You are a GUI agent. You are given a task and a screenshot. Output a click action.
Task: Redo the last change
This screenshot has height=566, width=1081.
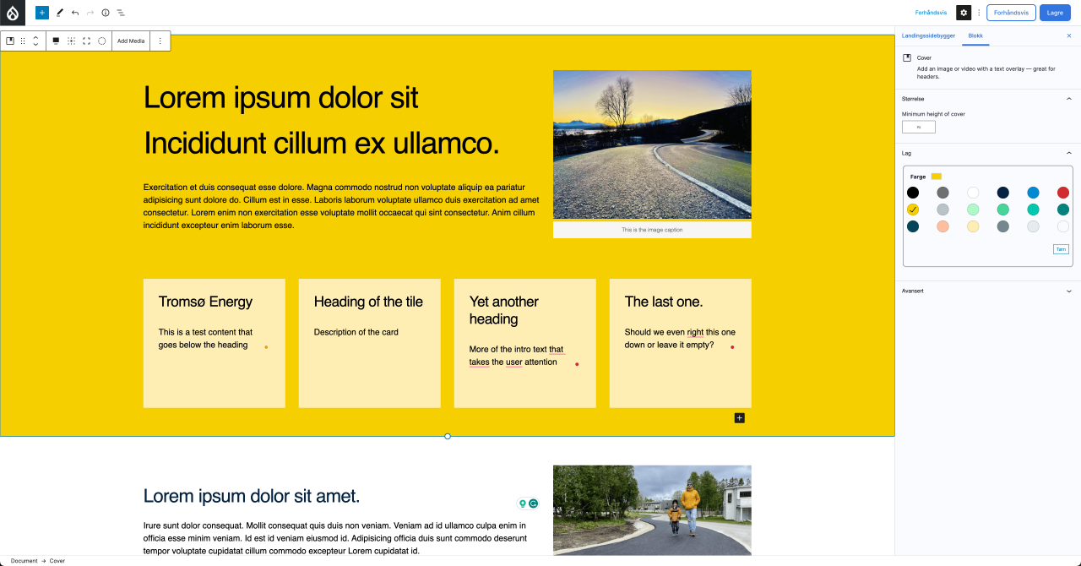pyautogui.click(x=91, y=13)
